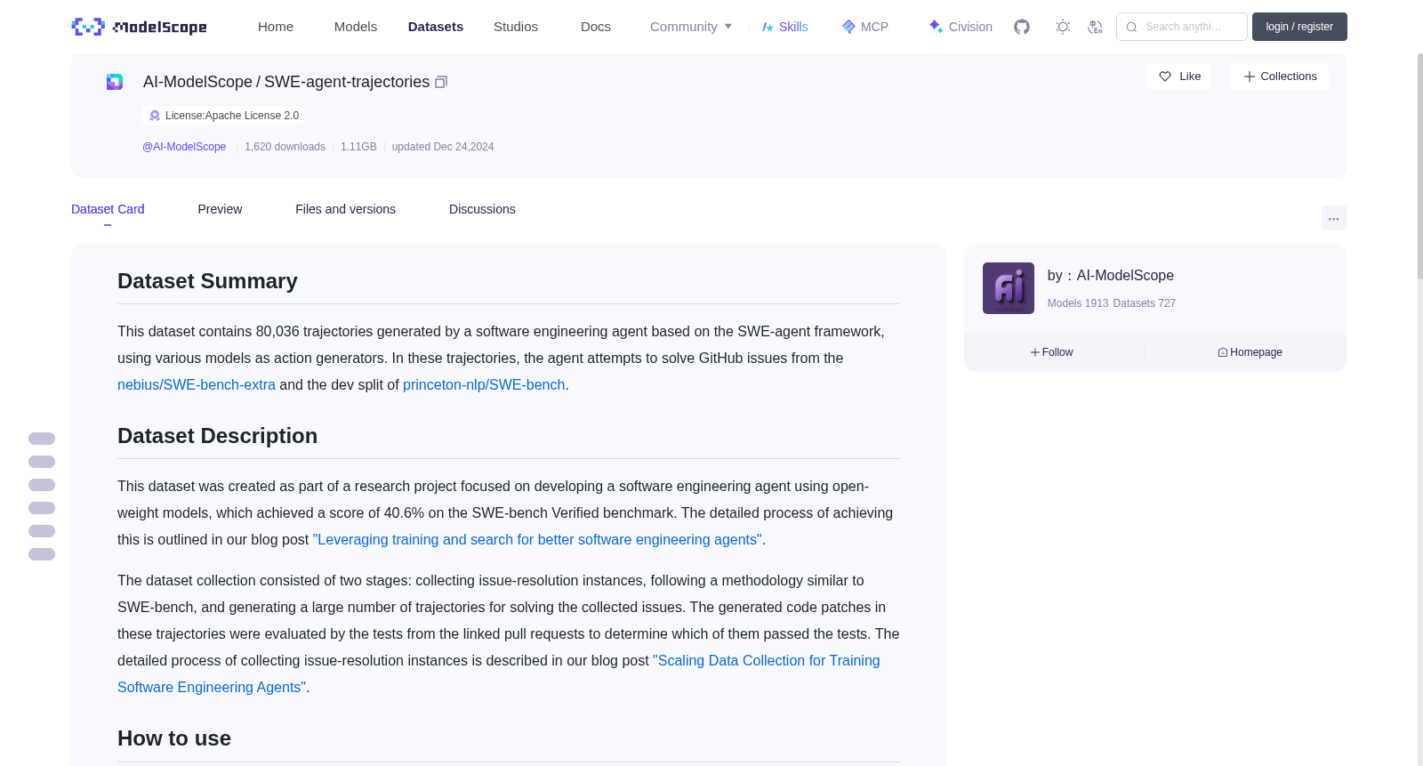
Task: Click the login / register button
Action: click(x=1299, y=27)
